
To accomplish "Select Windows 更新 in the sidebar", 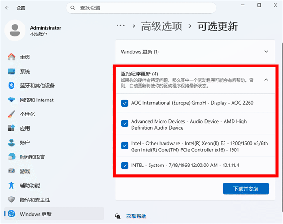I will pos(54,214).
